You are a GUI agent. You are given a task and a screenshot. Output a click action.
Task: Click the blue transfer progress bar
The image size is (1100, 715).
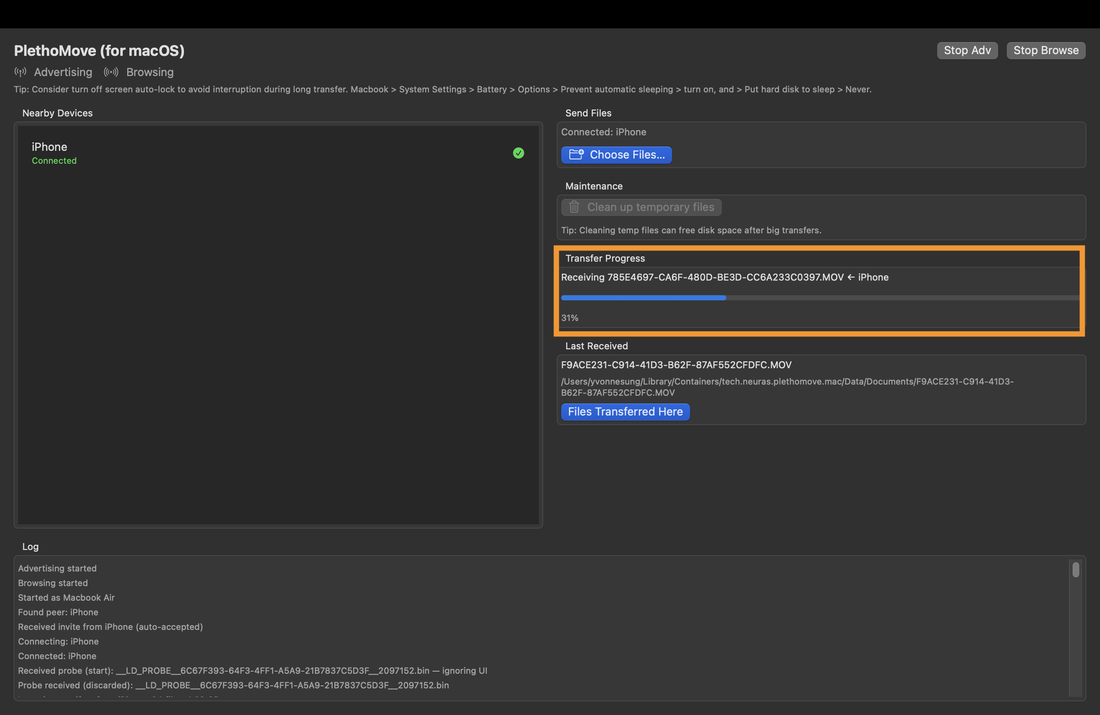coord(643,298)
